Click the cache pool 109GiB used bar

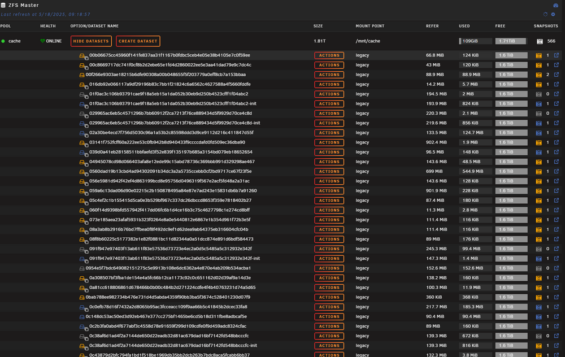[475, 41]
